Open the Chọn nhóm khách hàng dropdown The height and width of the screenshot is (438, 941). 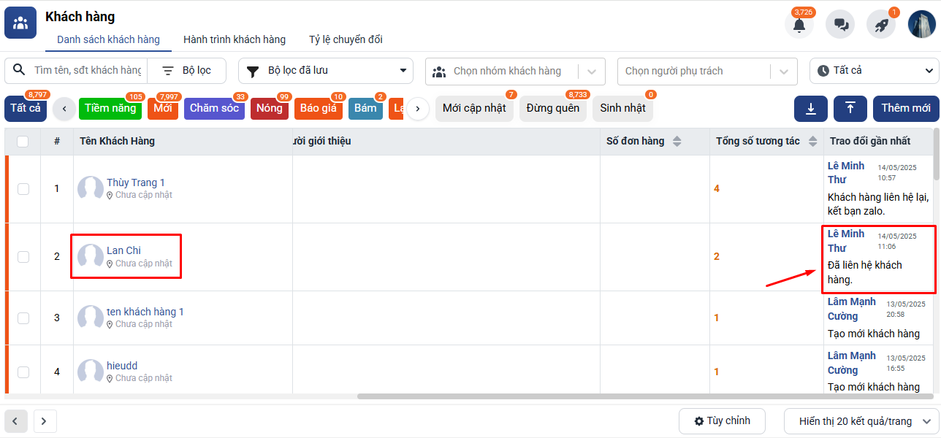point(515,72)
